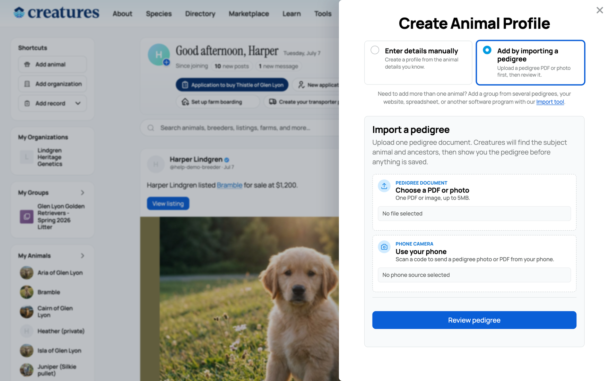
Task: Close the Create Animal Profile panel
Action: (x=600, y=10)
